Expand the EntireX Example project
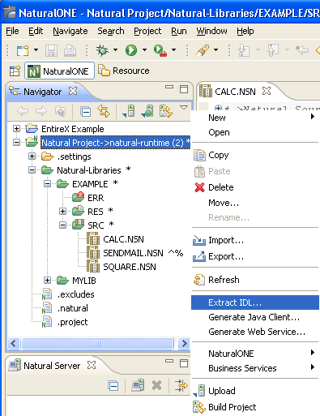The height and width of the screenshot is (416, 320). [16, 129]
